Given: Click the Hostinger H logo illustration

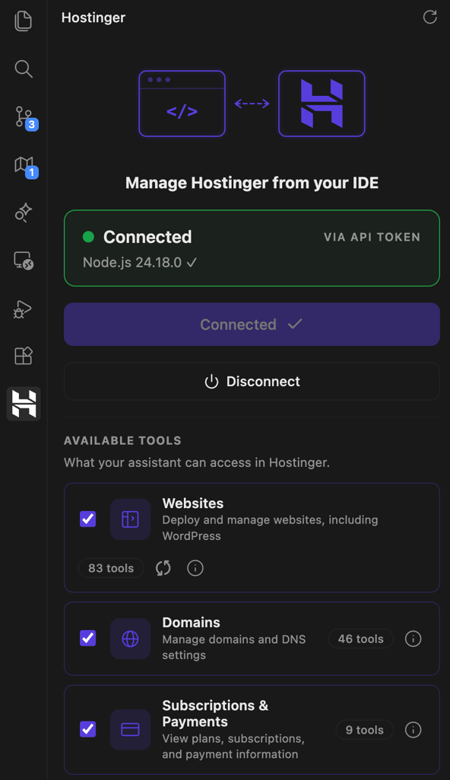Looking at the screenshot, I should click(x=322, y=104).
